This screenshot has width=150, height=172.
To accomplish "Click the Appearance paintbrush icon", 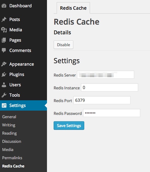I will point(4,64).
